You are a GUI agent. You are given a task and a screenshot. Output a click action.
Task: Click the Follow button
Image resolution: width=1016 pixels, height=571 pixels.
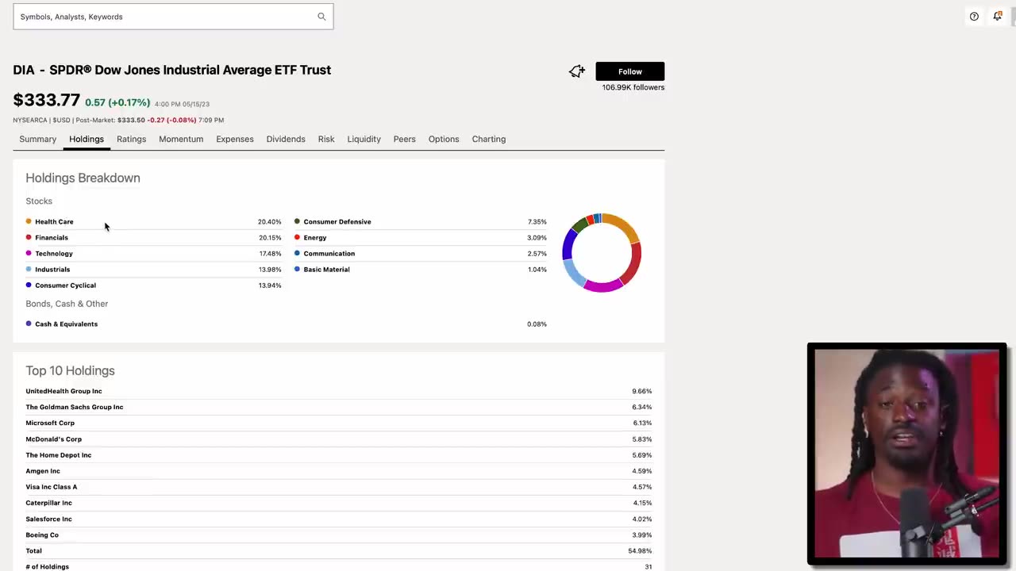[630, 71]
